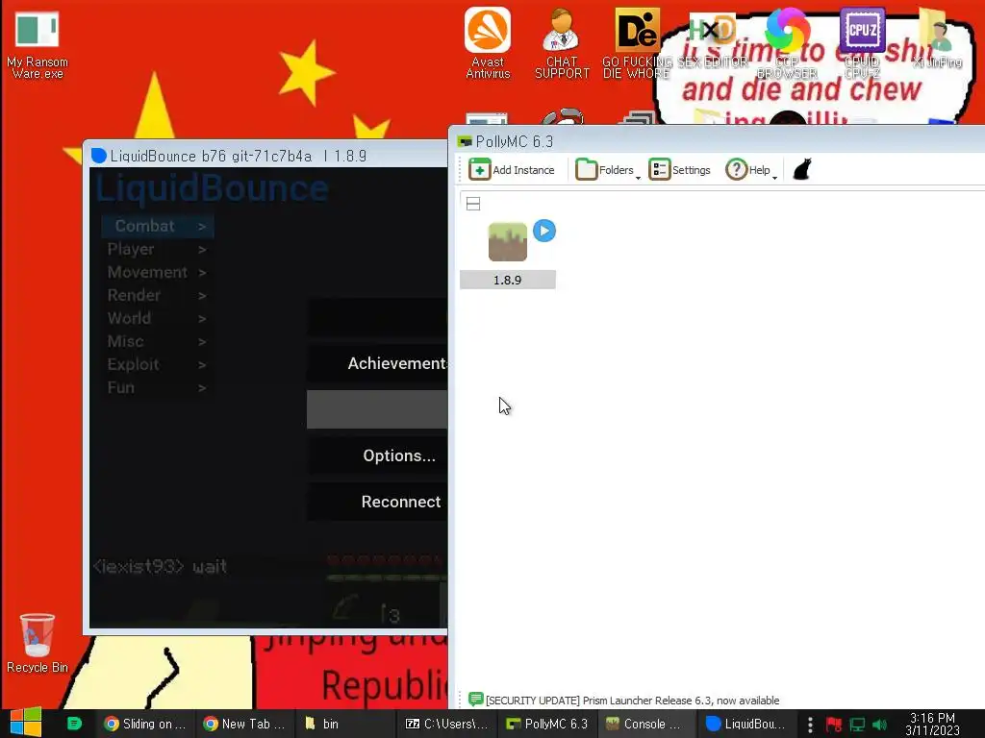
Task: Collapse the instance group in PollyMC
Action: pos(473,204)
